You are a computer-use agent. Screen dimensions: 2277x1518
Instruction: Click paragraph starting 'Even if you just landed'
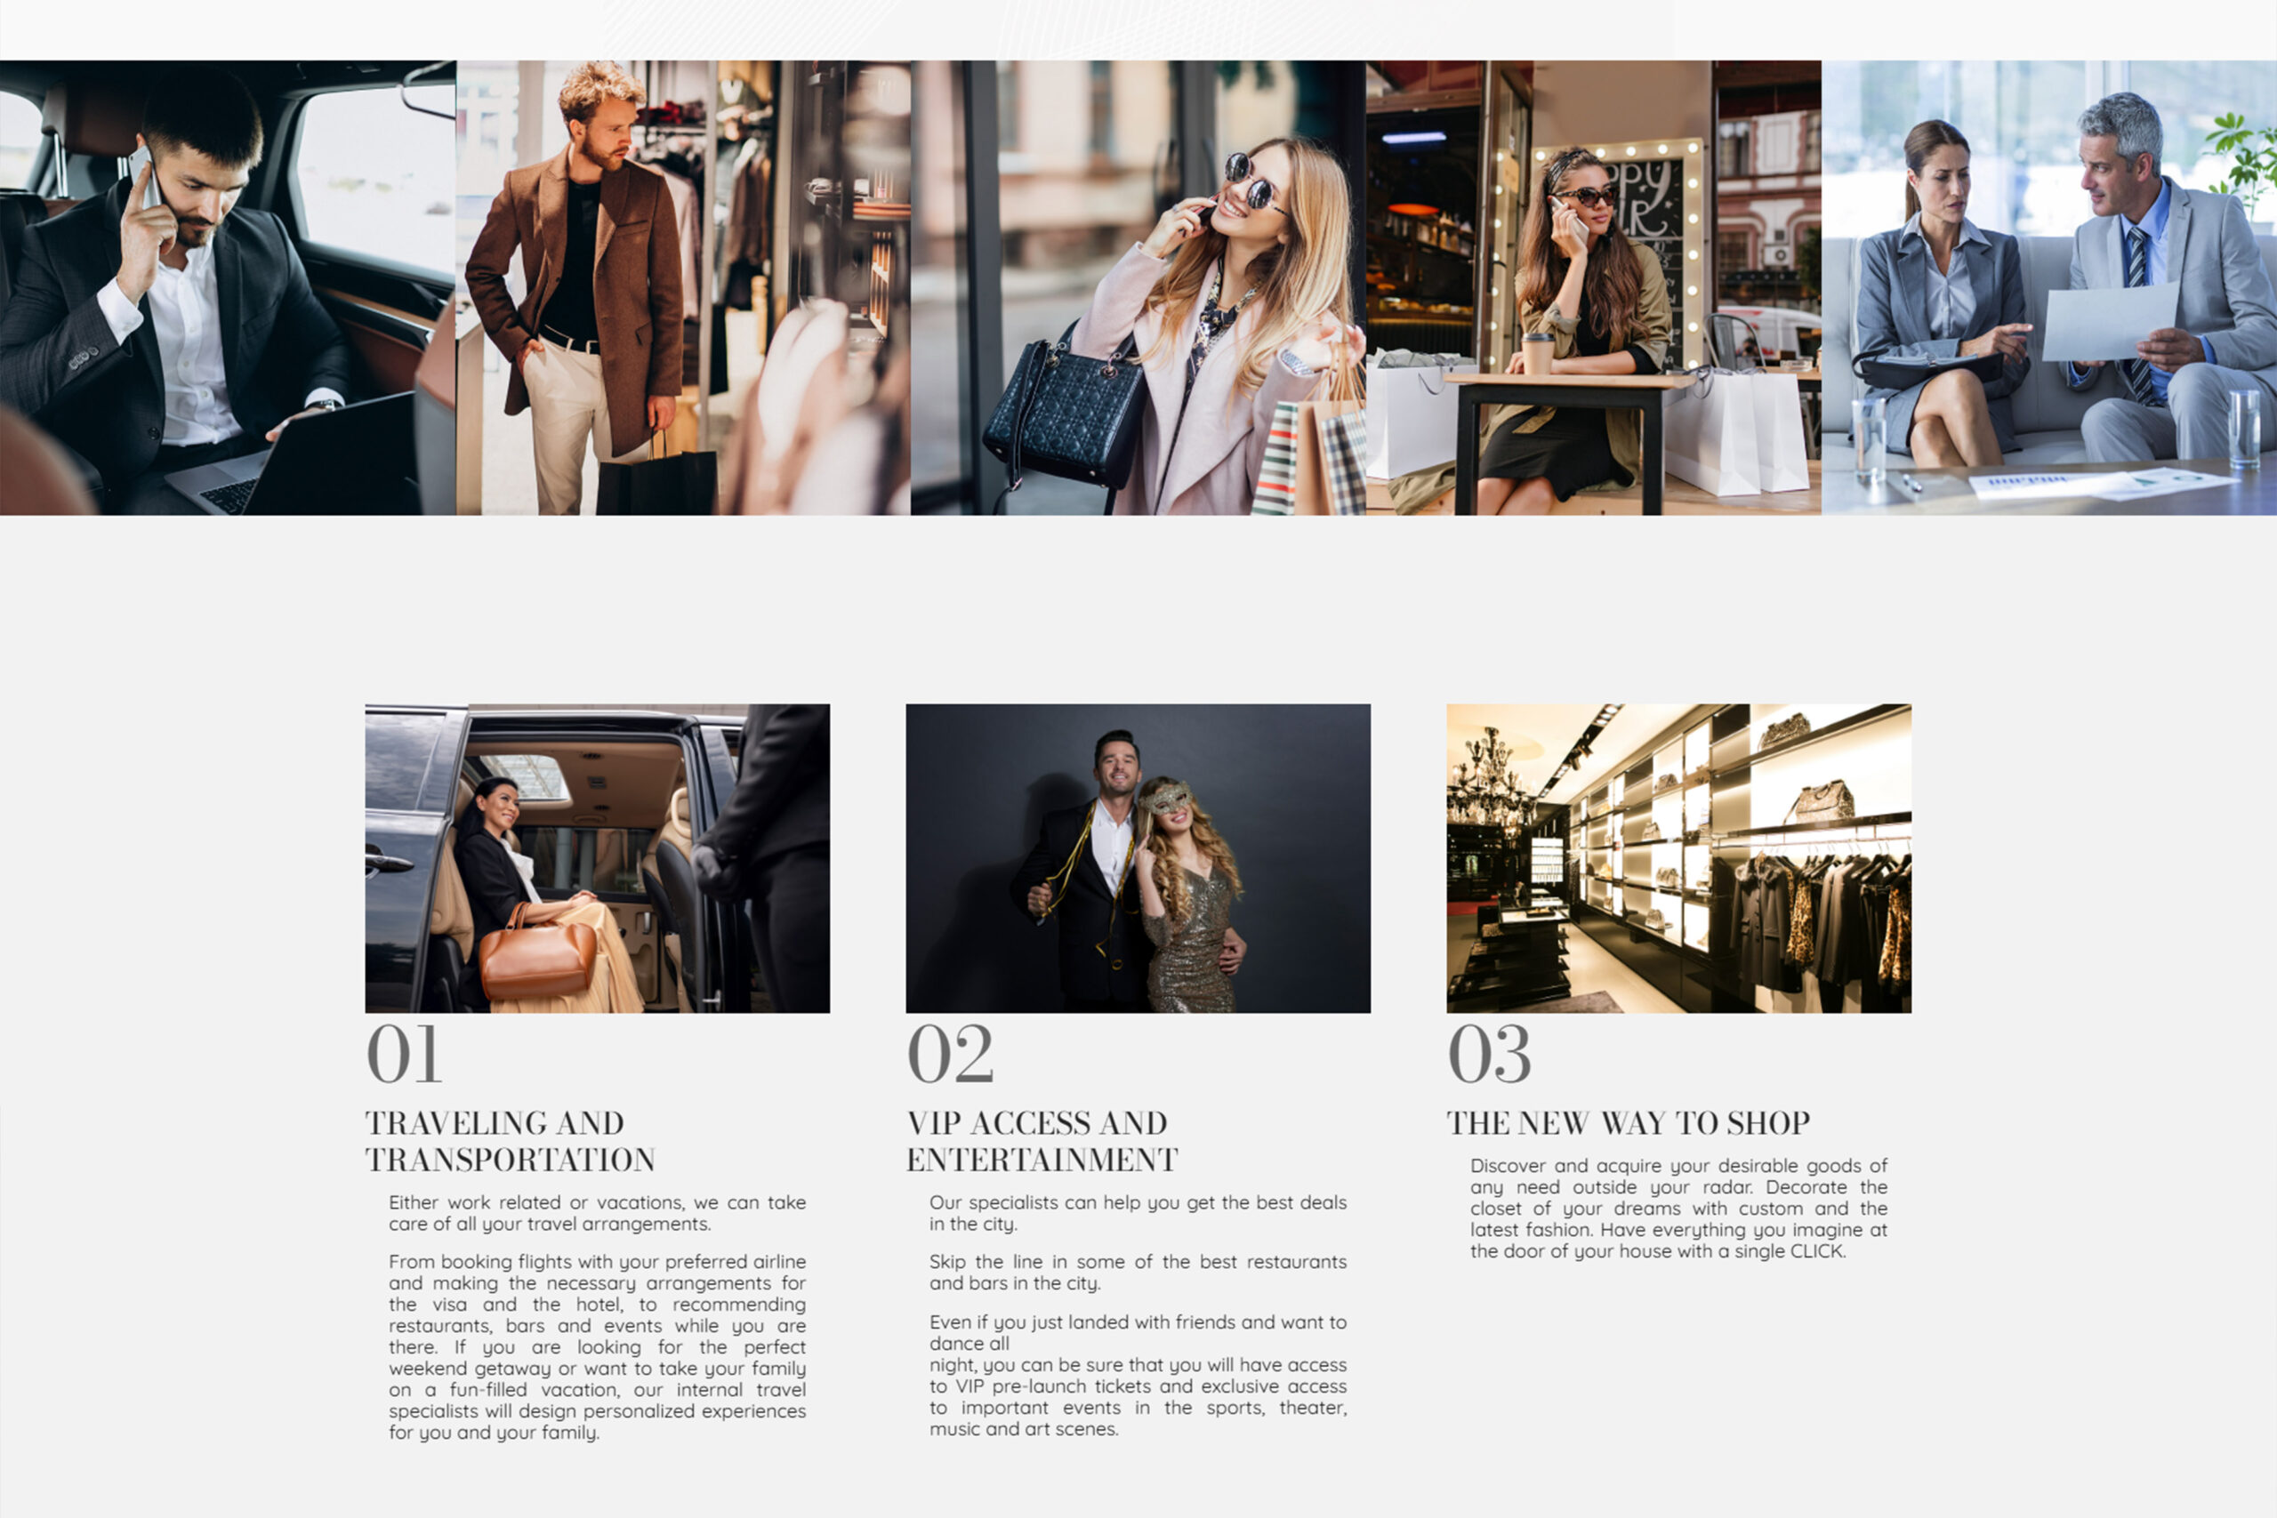pyautogui.click(x=1138, y=1375)
